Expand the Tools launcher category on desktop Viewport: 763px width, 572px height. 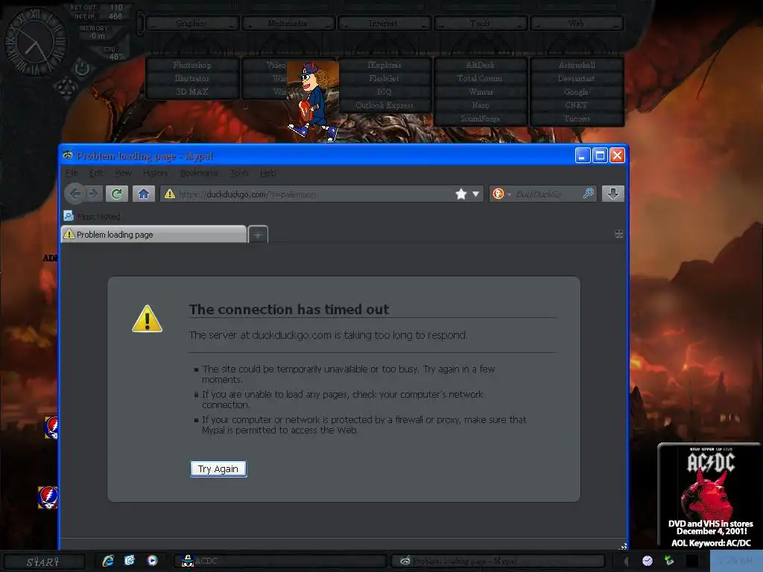[481, 23]
